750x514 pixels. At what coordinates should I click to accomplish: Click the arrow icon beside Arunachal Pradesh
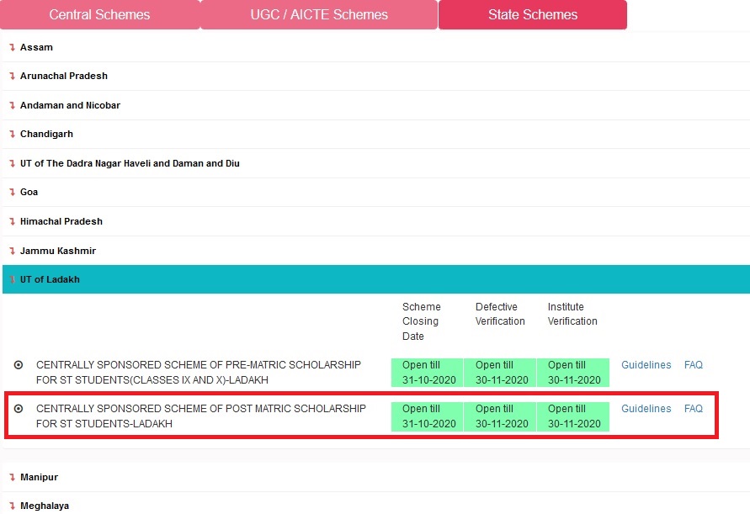12,77
